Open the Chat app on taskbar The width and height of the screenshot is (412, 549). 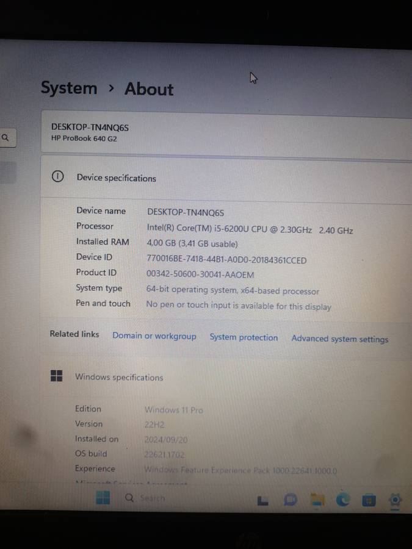point(291,500)
